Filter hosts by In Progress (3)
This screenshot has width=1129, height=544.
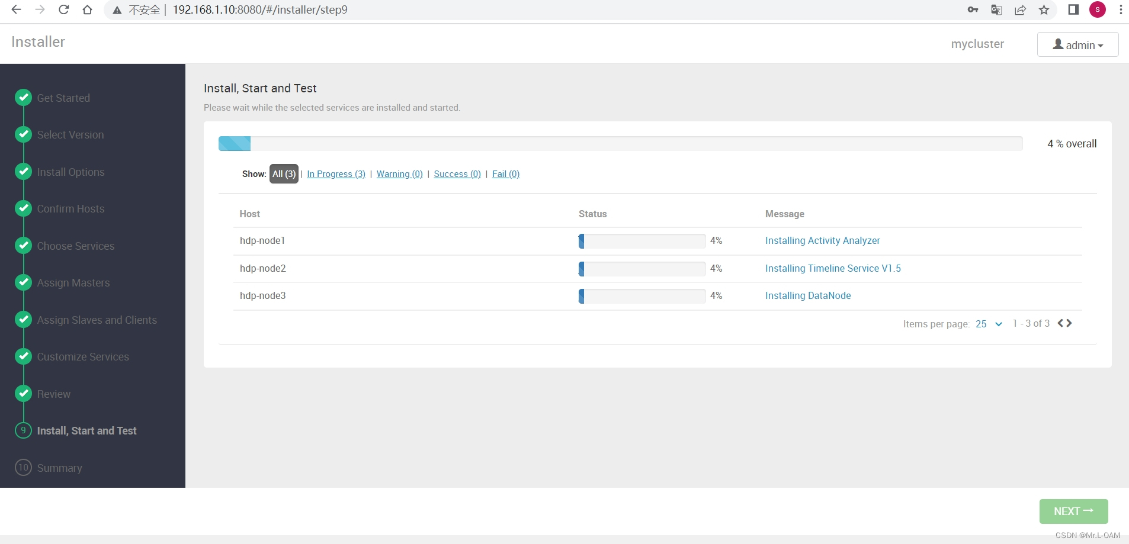[336, 173]
